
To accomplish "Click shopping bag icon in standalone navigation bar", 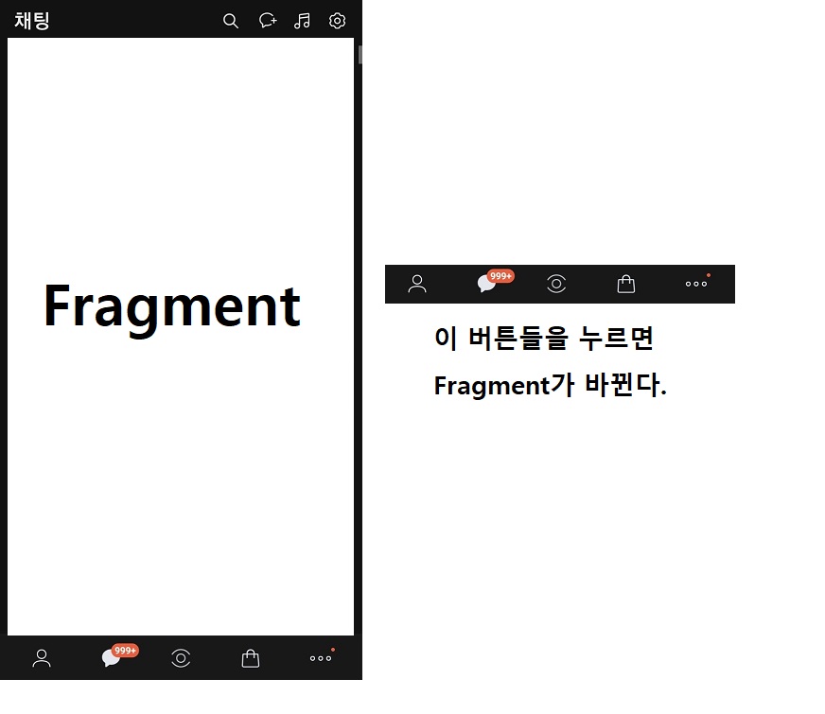I will pos(626,284).
